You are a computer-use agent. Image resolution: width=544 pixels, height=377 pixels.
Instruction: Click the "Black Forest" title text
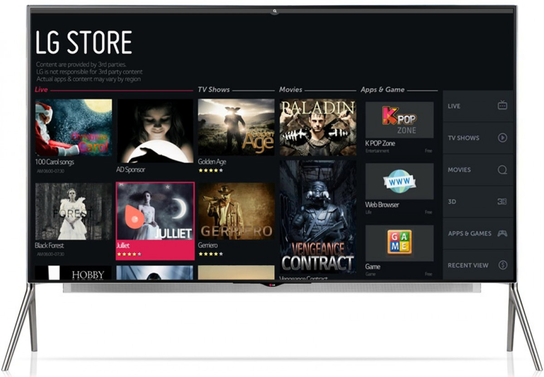click(x=49, y=246)
